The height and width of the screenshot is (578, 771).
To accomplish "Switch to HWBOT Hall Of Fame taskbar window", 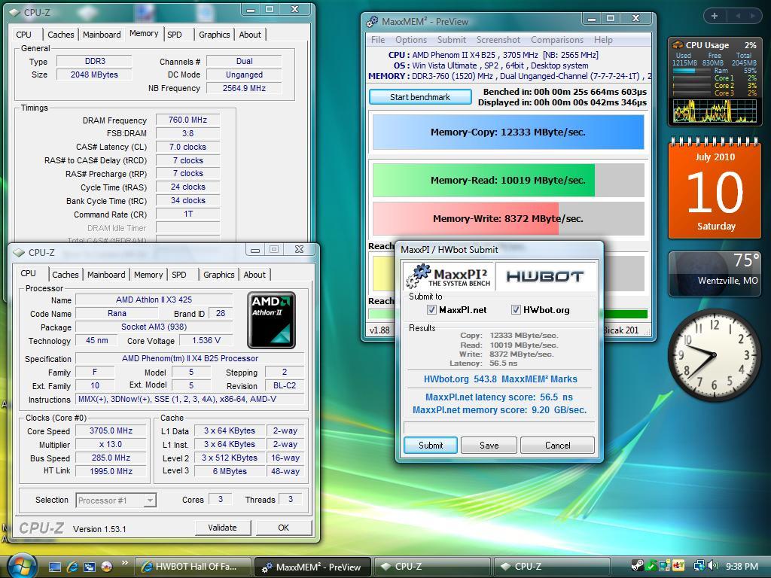I will click(x=194, y=567).
